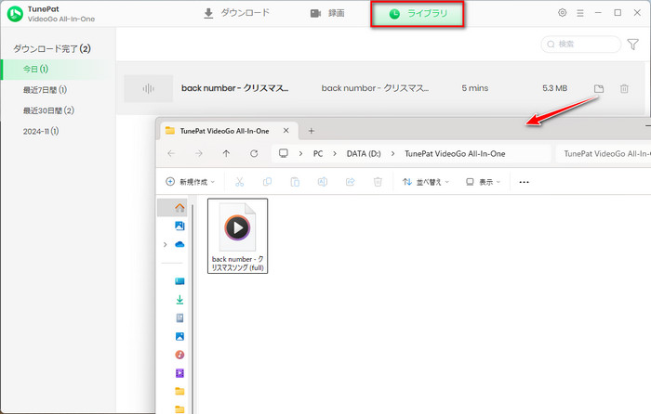The image size is (651, 414).
Task: Open TunePat settings gear icon
Action: tap(562, 13)
